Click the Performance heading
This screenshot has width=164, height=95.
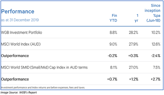(x=18, y=11)
